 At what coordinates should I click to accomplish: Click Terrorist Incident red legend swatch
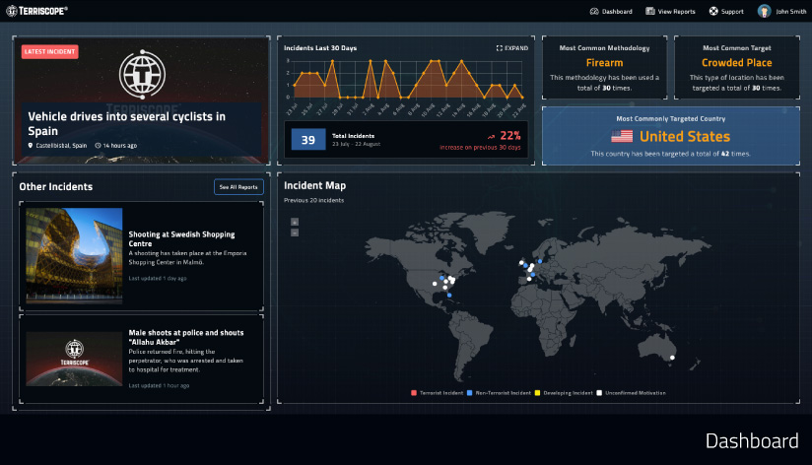pyautogui.click(x=414, y=393)
